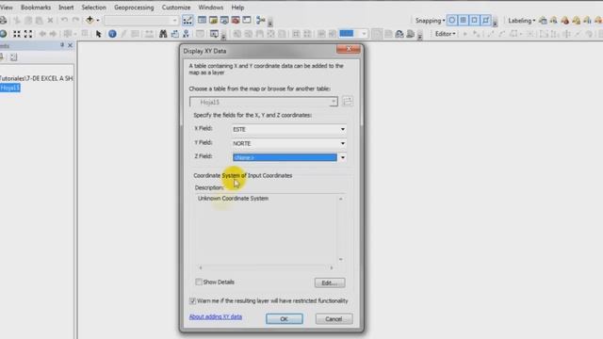Open the Create Viewer Window icon
The width and height of the screenshot is (603, 339).
(214, 34)
